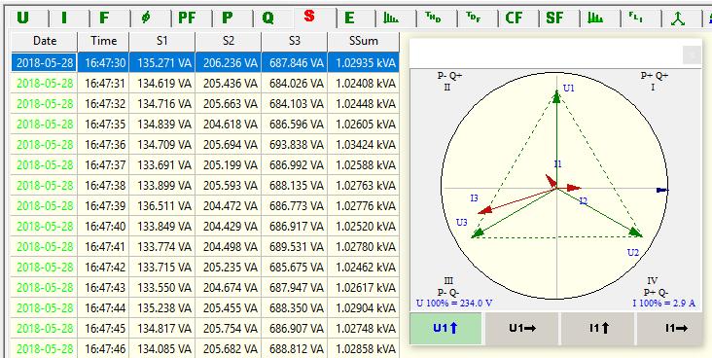Viewport: 712px width, 358px height.
Task: Select U1 right-arrow phasor reference
Action: [522, 328]
